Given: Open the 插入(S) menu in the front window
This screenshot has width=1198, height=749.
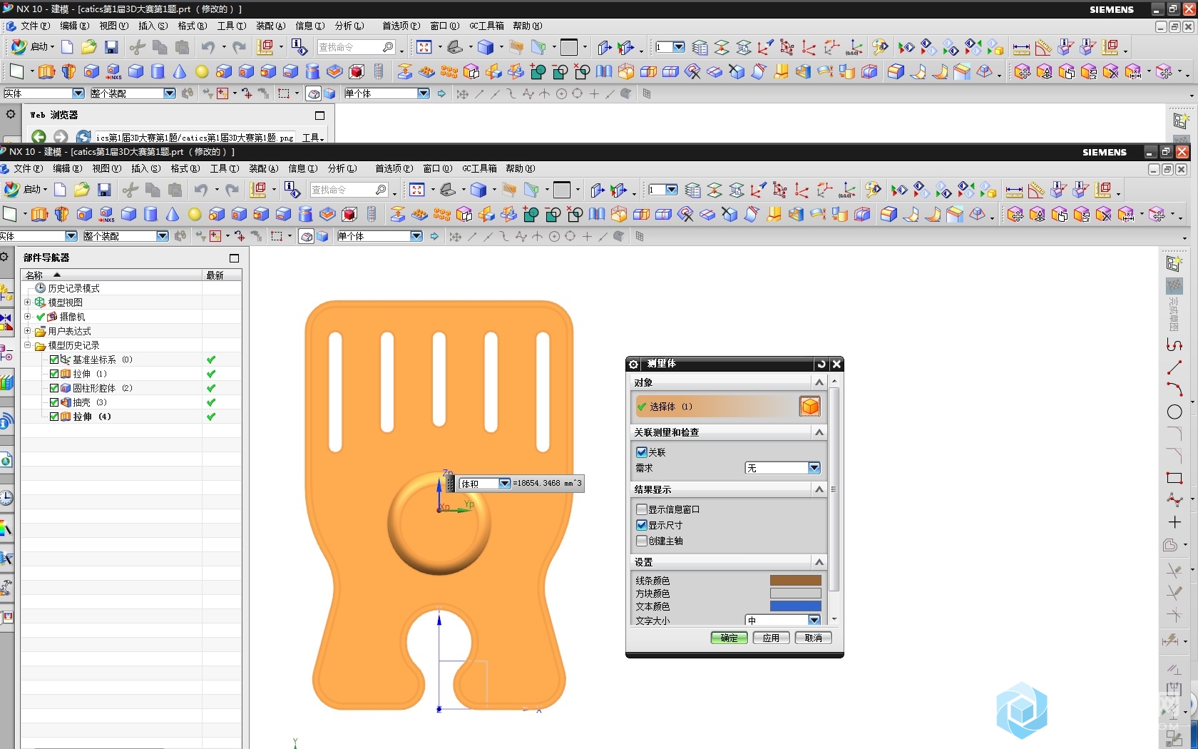Looking at the screenshot, I should 146,168.
